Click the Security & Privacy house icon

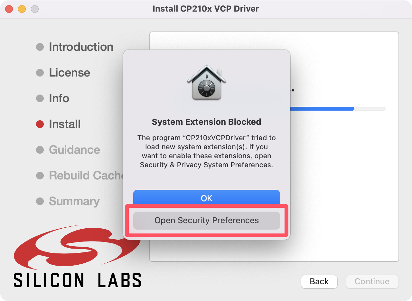point(206,83)
